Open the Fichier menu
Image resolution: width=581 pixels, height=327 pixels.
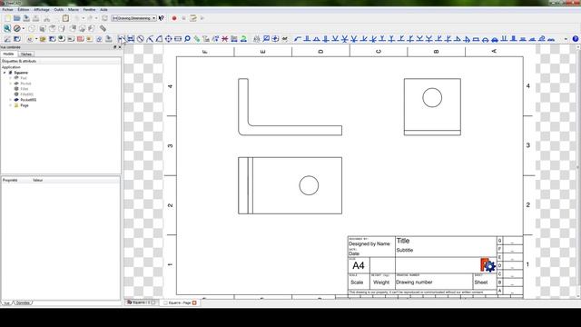pyautogui.click(x=7, y=10)
